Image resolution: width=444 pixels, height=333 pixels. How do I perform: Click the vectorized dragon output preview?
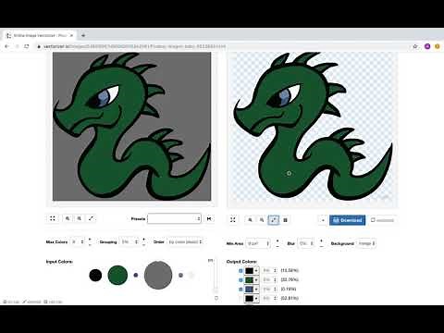pos(313,128)
